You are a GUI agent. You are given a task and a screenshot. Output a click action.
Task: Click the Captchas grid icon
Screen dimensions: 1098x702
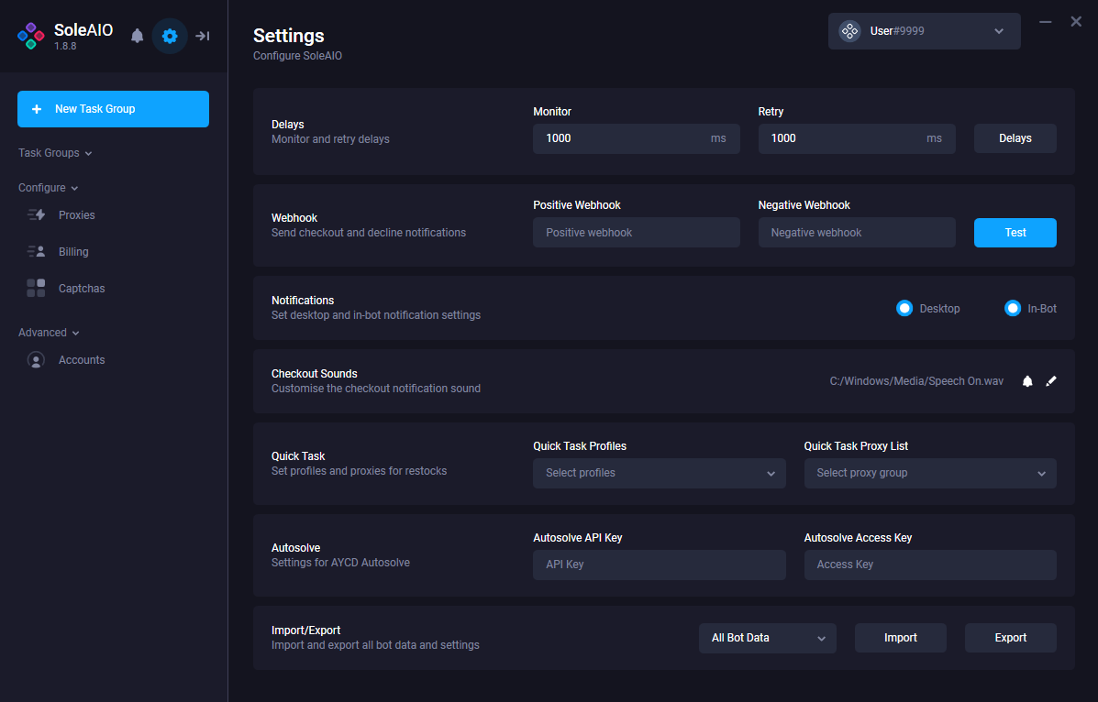36,288
